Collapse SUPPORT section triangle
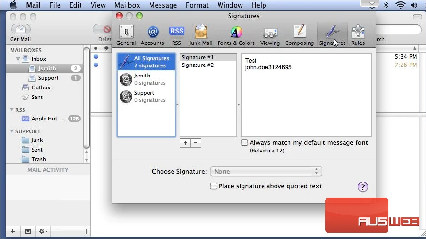The width and height of the screenshot is (426, 239). (x=12, y=131)
